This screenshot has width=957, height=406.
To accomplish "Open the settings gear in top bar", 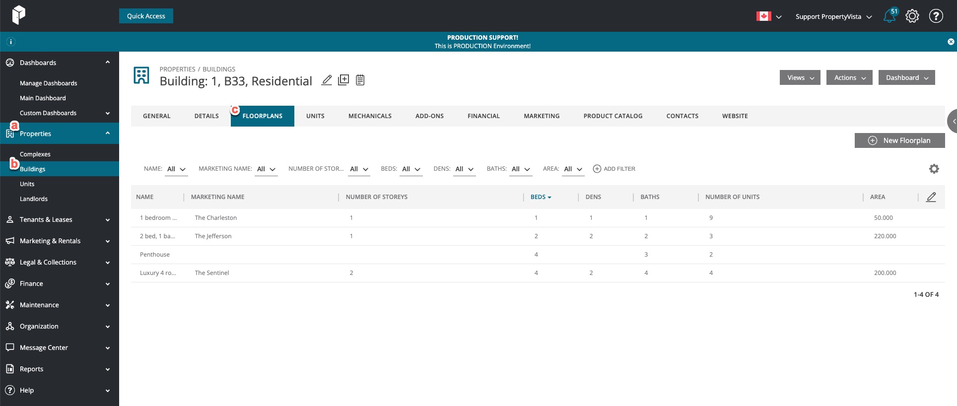I will (x=912, y=16).
